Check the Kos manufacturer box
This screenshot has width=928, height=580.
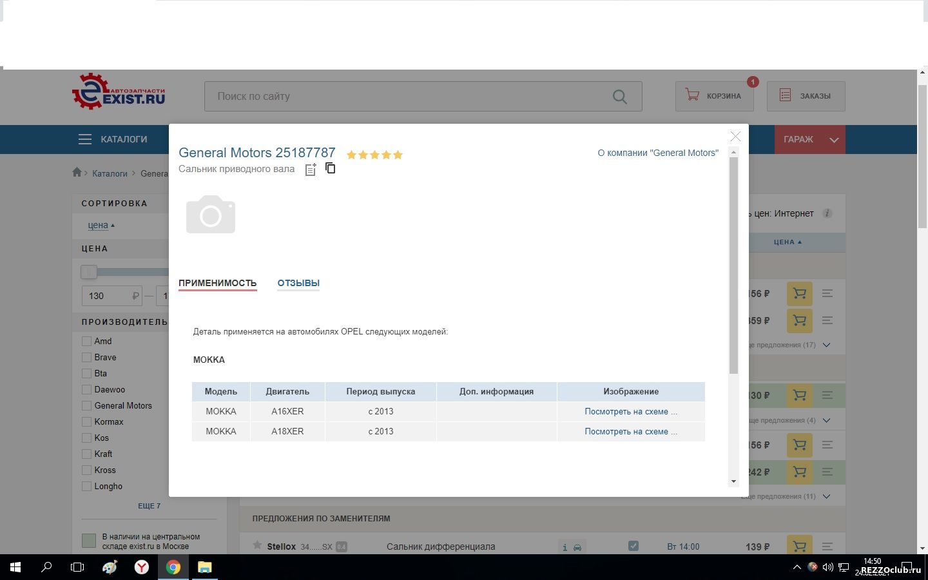tap(86, 438)
